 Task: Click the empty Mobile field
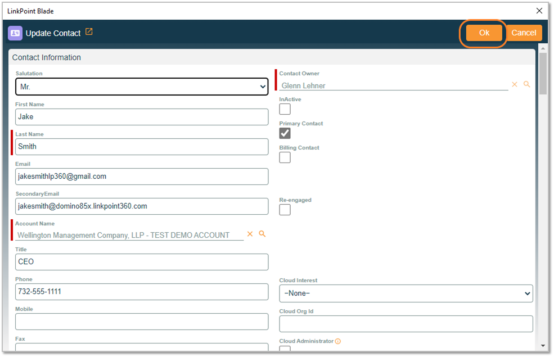tap(142, 322)
